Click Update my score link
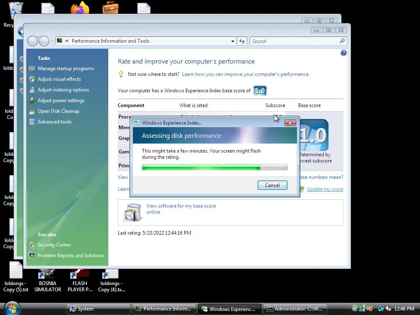Image resolution: width=420 pixels, height=315 pixels. coord(325,189)
